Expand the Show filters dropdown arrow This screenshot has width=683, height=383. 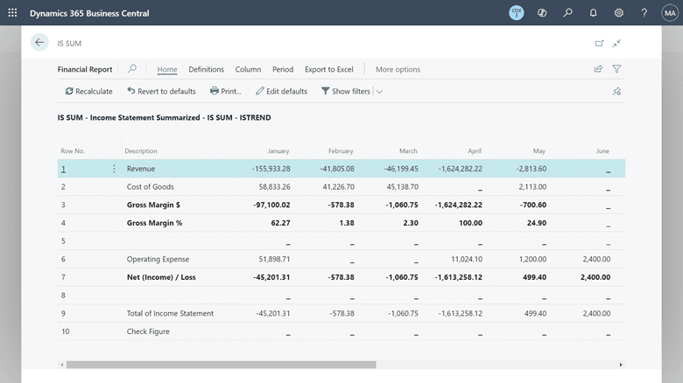tap(379, 91)
